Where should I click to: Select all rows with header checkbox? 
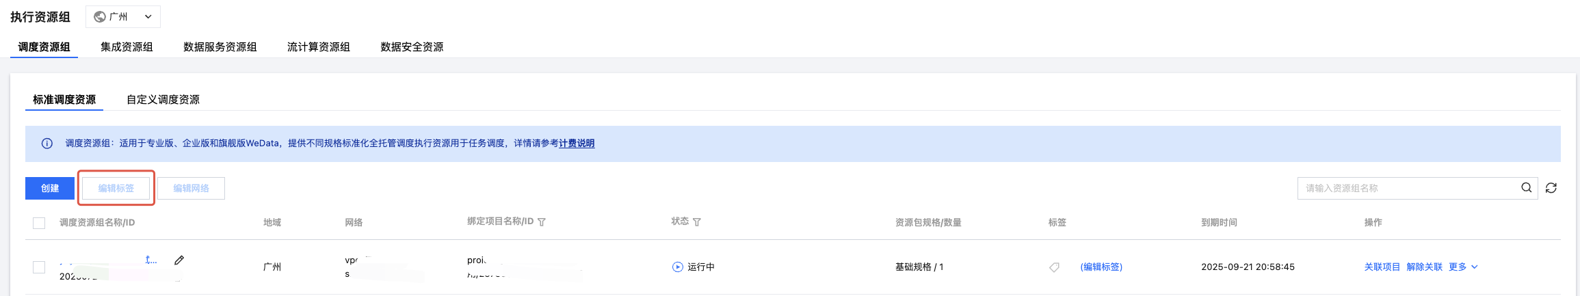click(39, 223)
